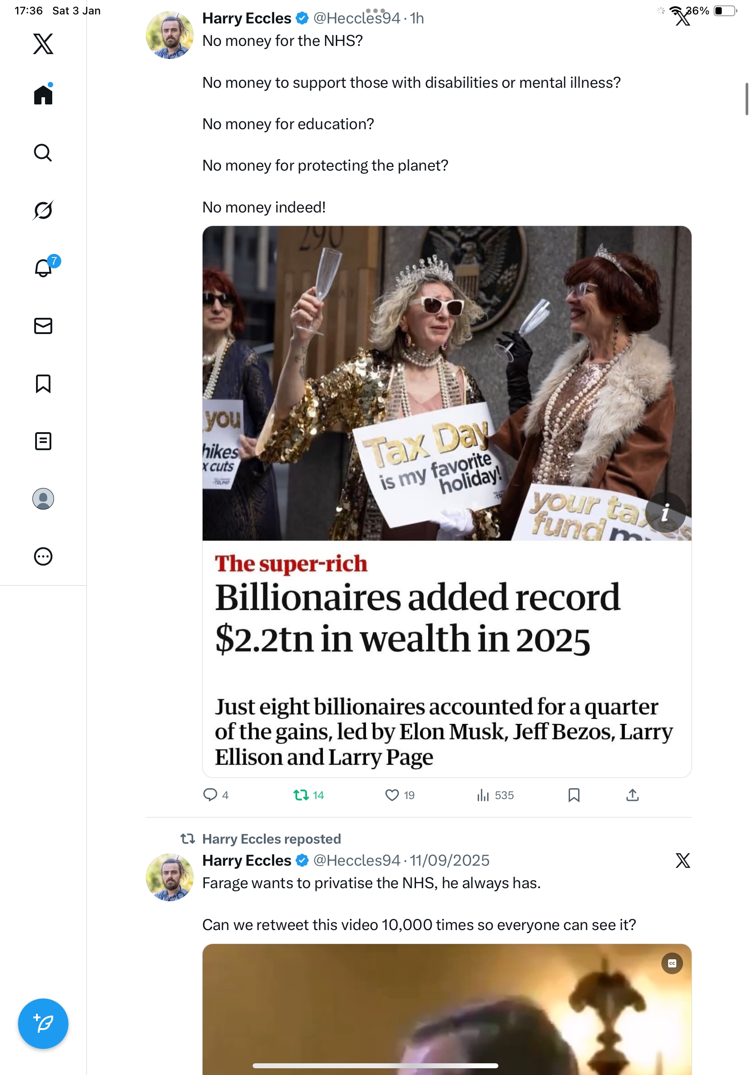Reply to the billionaires wealth post
This screenshot has width=751, height=1075.
coord(210,795)
